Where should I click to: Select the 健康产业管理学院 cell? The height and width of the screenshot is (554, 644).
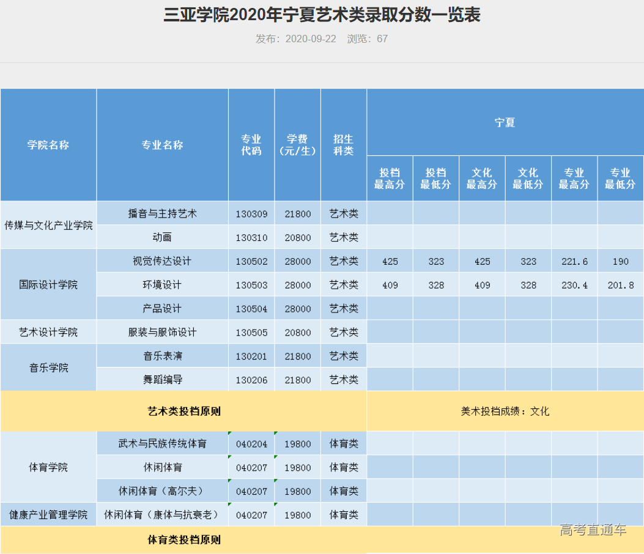(48, 514)
